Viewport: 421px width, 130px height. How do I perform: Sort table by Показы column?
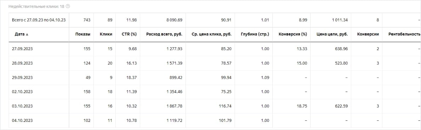(83, 34)
